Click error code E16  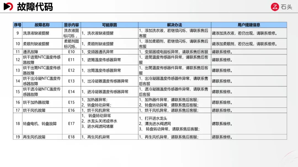click(71, 110)
